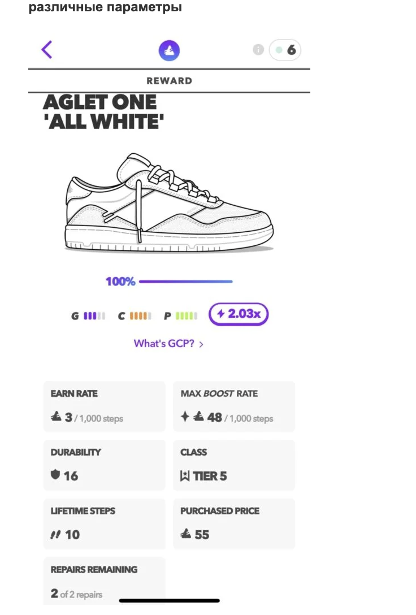Screen dimensions: 416x615
Task: Tap the Aglet coin icon by price 55
Action: coord(185,534)
